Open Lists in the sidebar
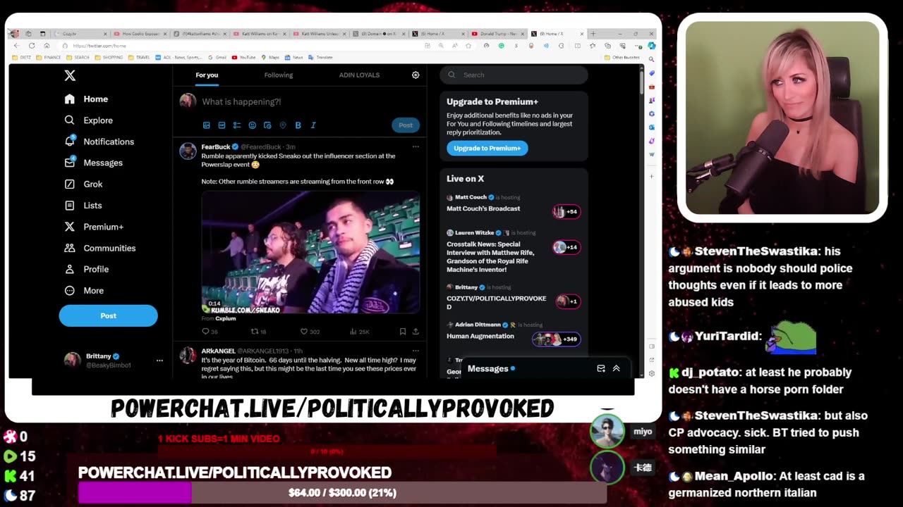 pyautogui.click(x=83, y=206)
